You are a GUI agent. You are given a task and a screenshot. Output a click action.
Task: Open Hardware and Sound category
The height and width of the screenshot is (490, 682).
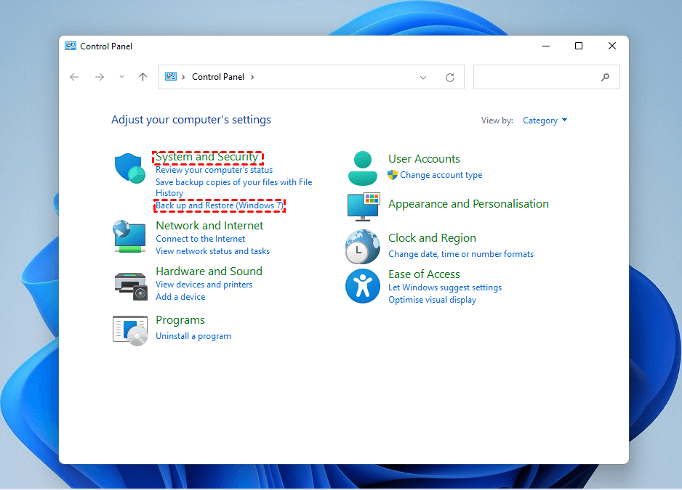click(x=209, y=271)
